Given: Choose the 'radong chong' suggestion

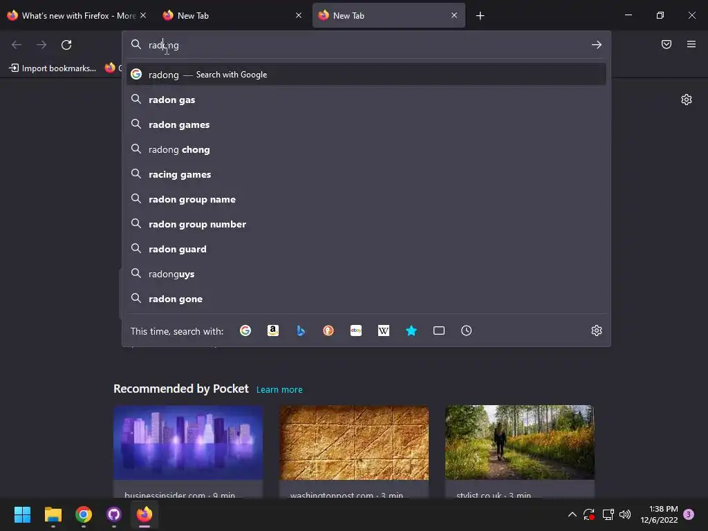Looking at the screenshot, I should tap(366, 149).
